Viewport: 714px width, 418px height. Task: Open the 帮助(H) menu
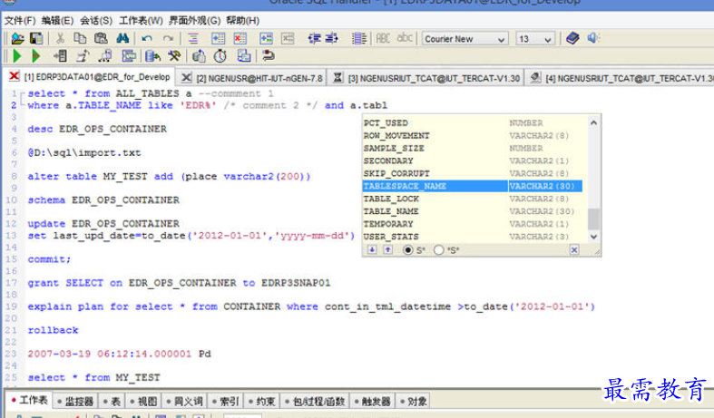coord(243,21)
